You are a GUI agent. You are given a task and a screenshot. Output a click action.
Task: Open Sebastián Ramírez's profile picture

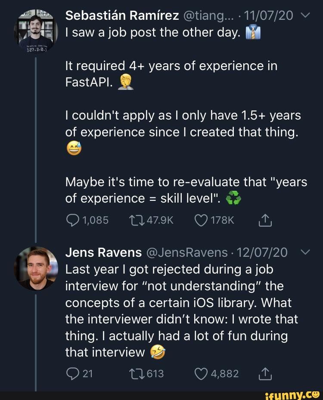coord(35,31)
